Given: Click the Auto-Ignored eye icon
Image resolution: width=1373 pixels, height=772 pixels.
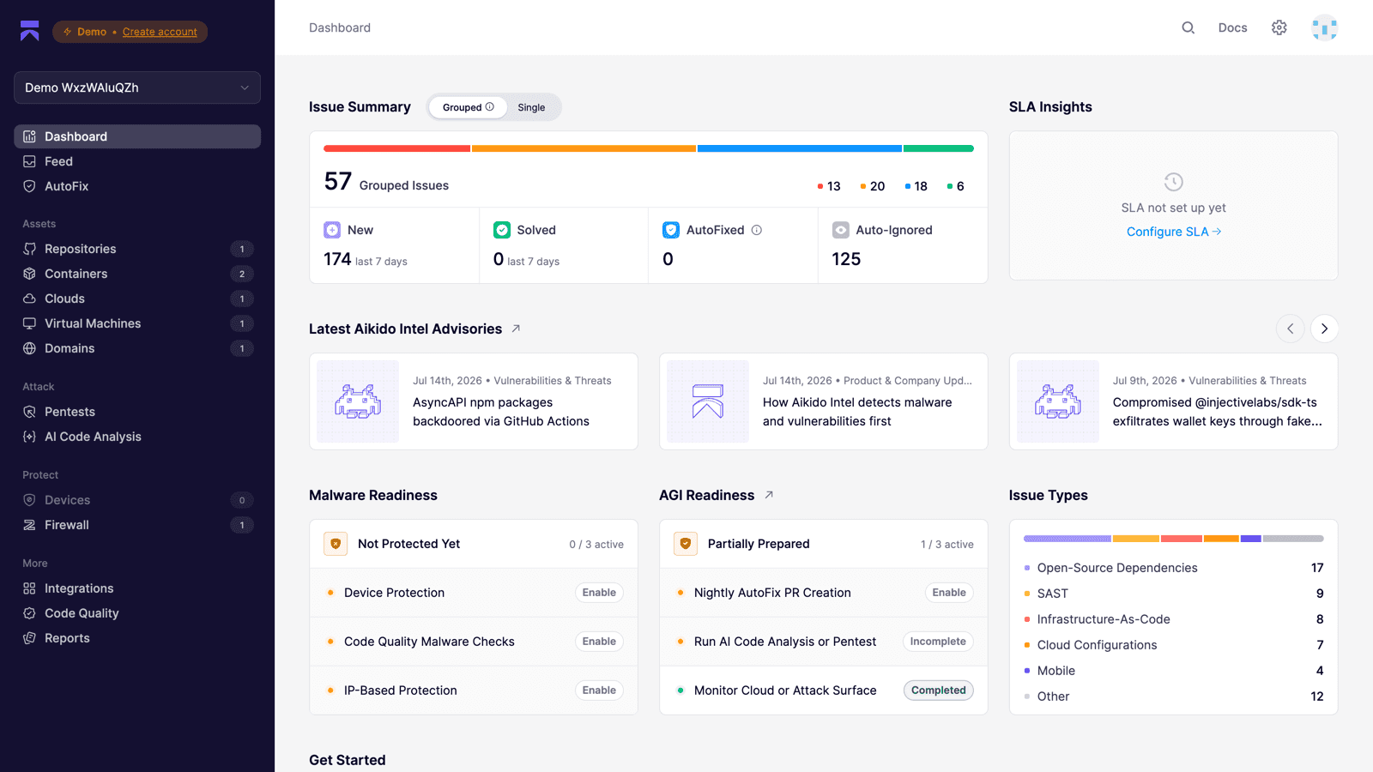Looking at the screenshot, I should coord(841,230).
